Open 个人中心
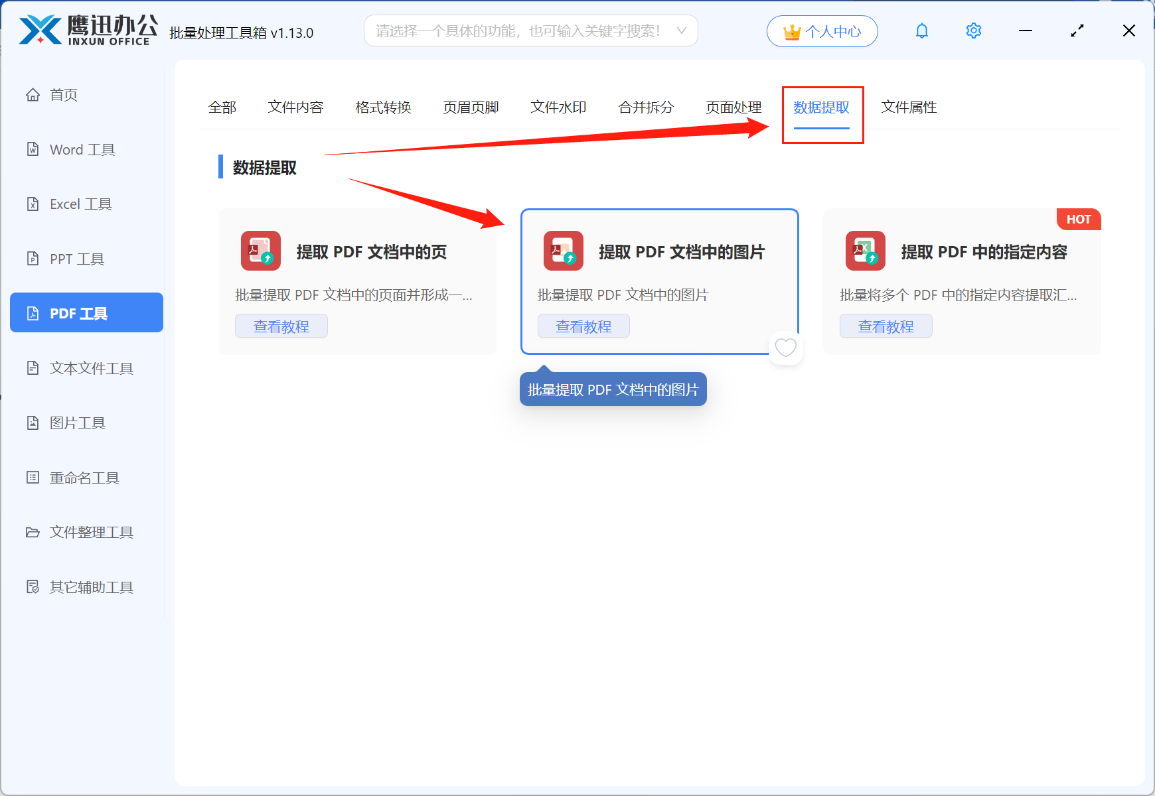Image resolution: width=1155 pixels, height=796 pixels. pyautogui.click(x=822, y=31)
